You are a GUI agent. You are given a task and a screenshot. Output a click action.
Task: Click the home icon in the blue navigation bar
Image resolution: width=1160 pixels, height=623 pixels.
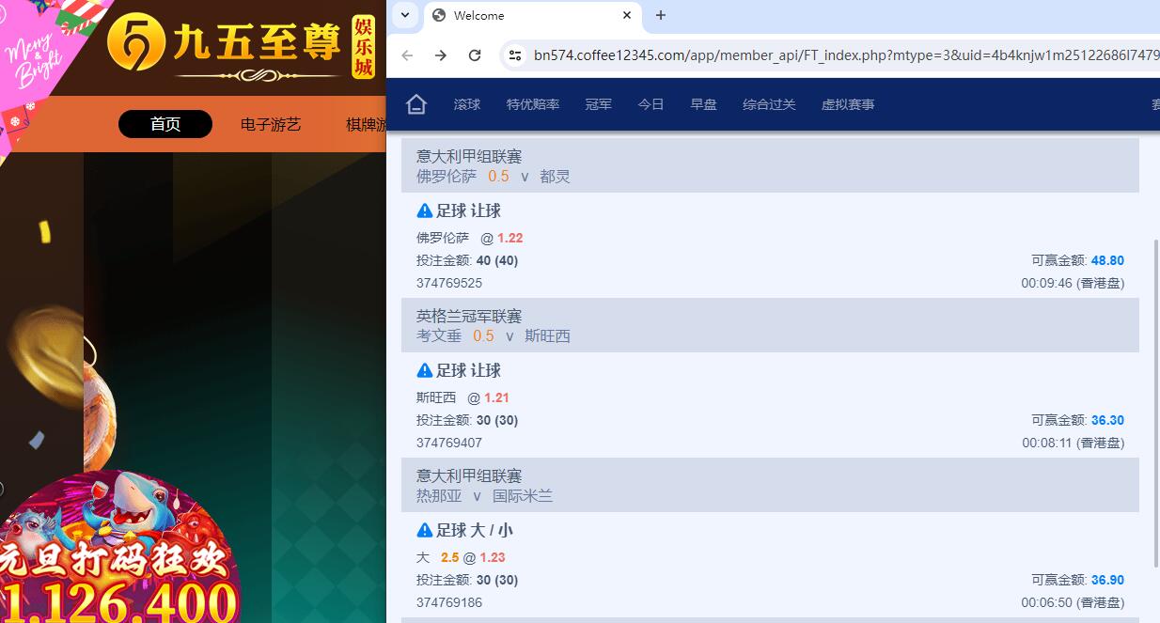point(416,104)
